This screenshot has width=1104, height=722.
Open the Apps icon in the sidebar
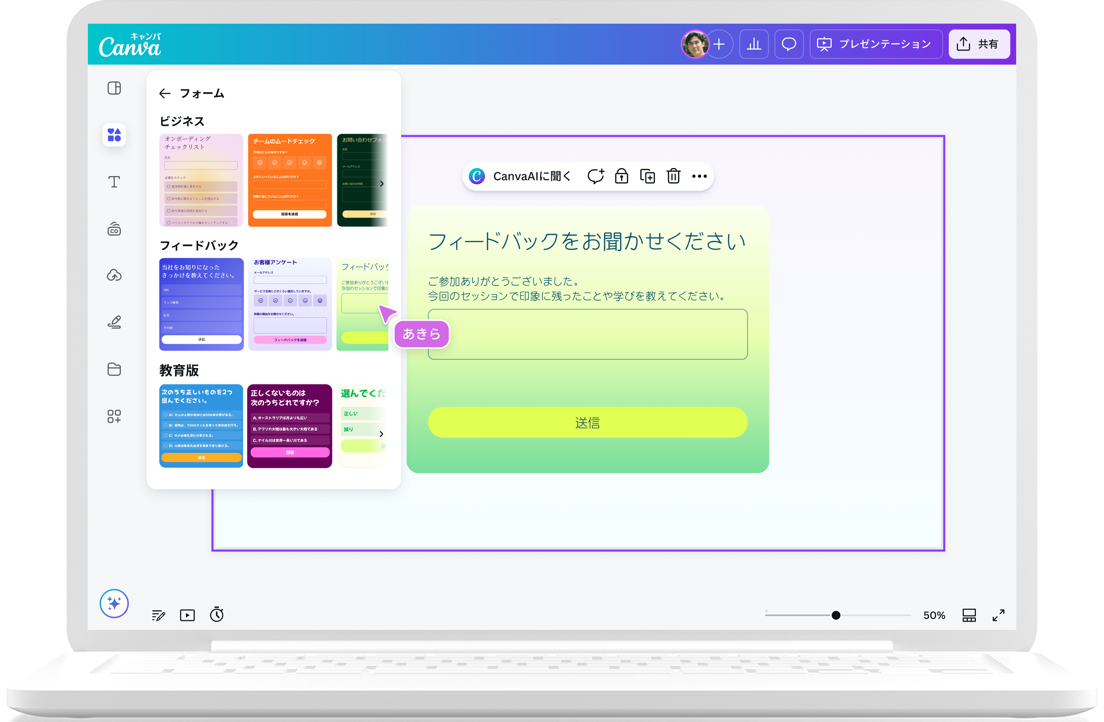[114, 416]
